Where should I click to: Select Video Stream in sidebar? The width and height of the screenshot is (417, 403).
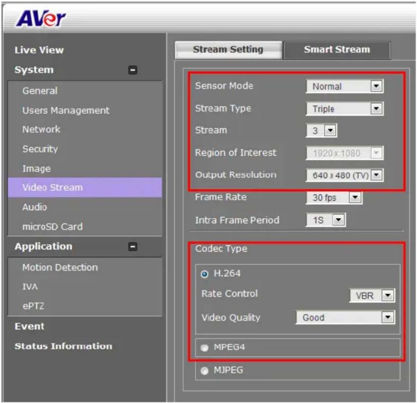pyautogui.click(x=85, y=187)
